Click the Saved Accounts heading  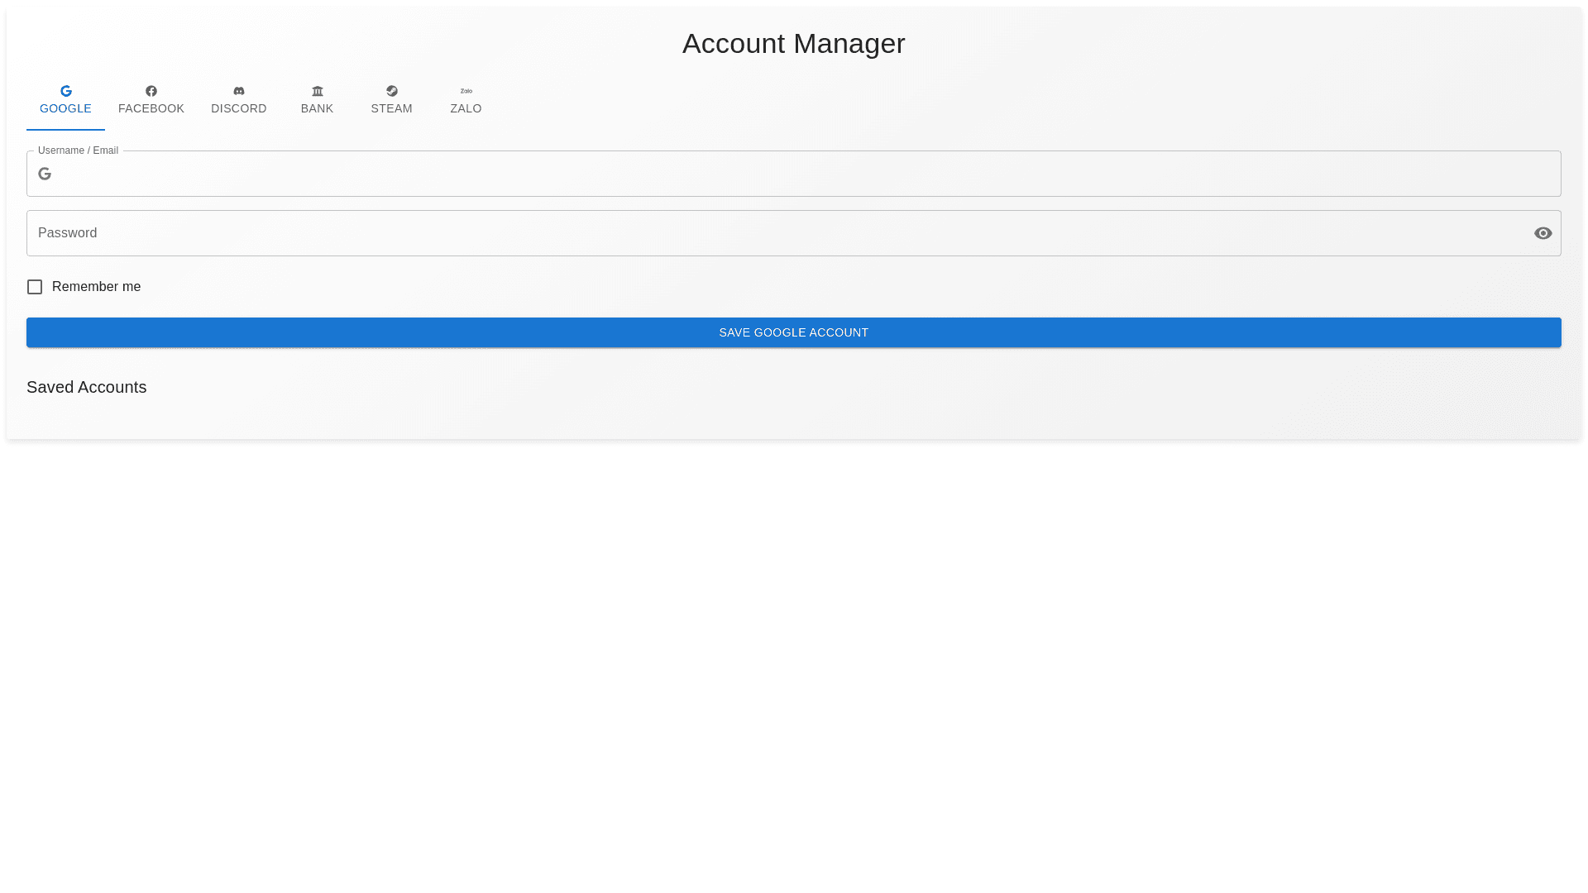[x=87, y=387]
